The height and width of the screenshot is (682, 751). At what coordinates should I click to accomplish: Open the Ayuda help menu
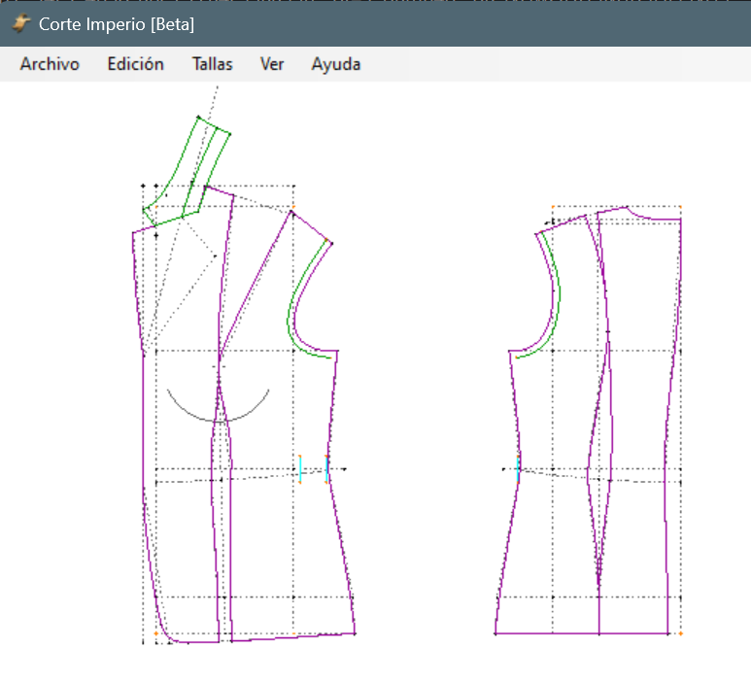[335, 64]
